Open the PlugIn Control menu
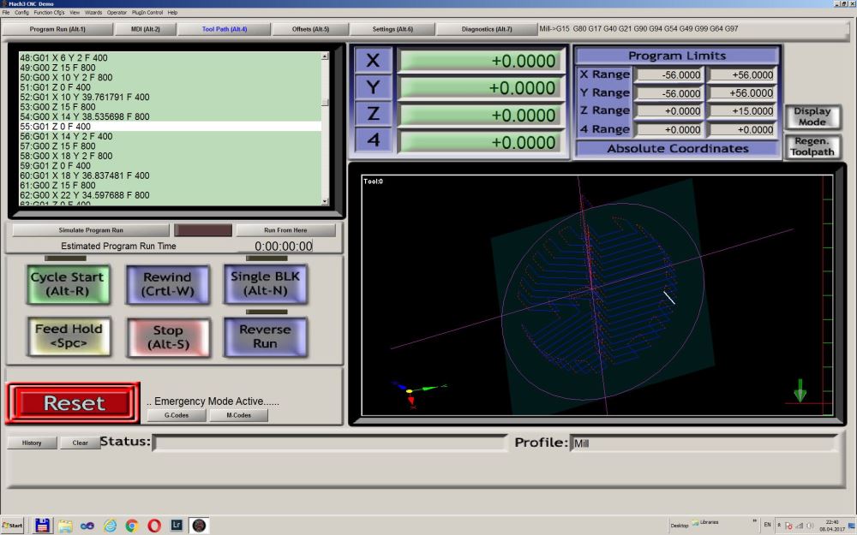This screenshot has width=857, height=535. 147,12
